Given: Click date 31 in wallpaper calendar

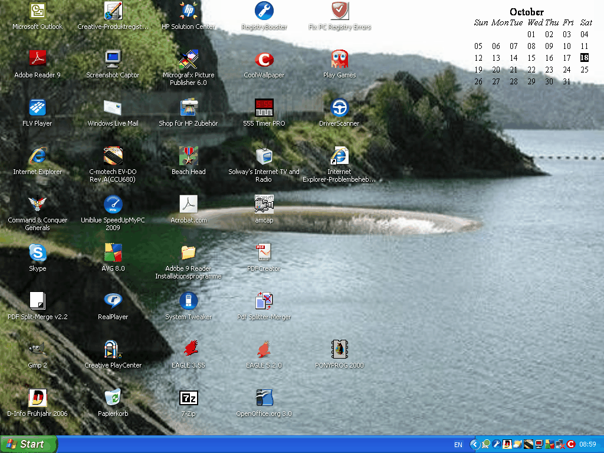Looking at the screenshot, I should [x=566, y=81].
